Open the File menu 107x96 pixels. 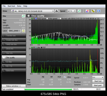(x=4, y=6)
